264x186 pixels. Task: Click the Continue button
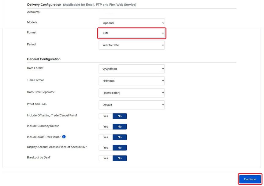(250, 179)
